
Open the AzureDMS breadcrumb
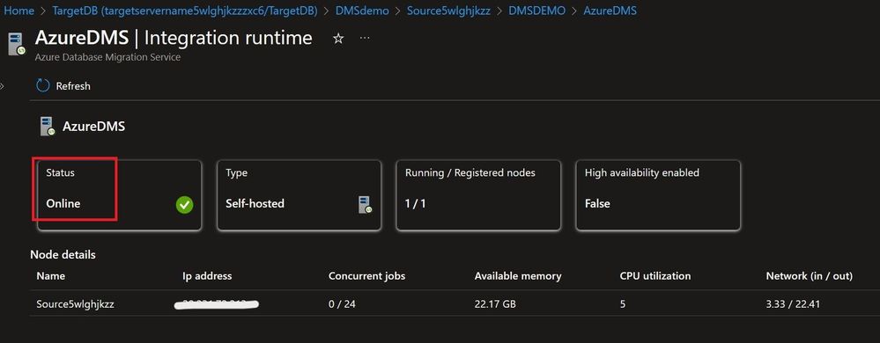click(610, 11)
